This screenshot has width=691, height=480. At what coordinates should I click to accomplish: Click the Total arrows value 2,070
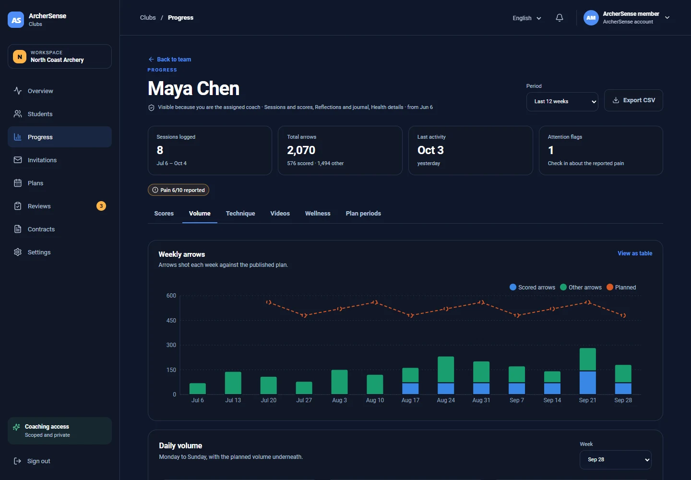click(x=301, y=150)
